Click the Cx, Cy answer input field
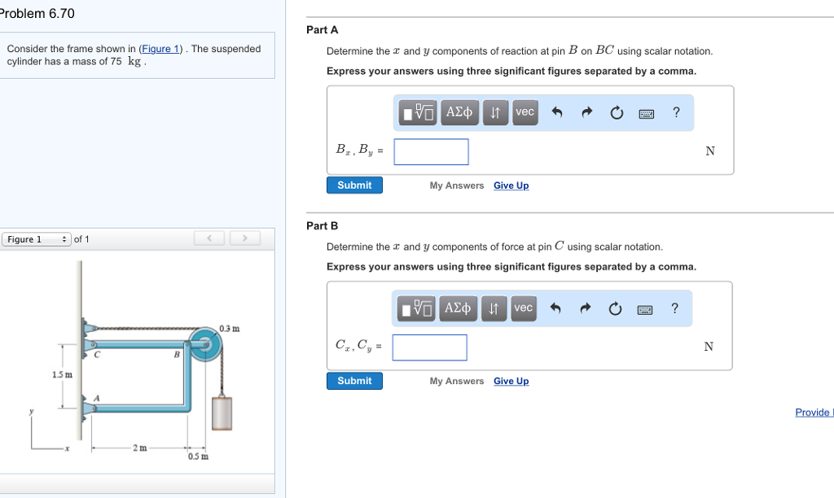The image size is (834, 498). click(429, 347)
